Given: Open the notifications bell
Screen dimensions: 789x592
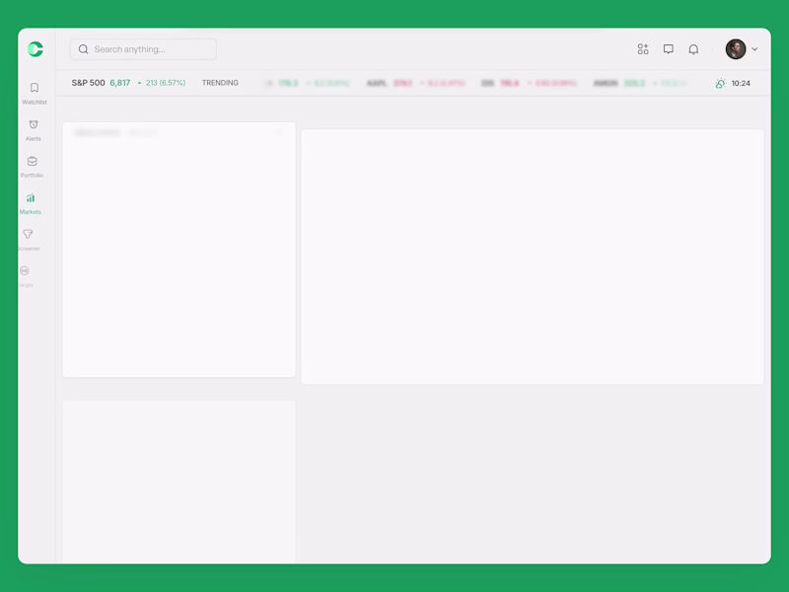Looking at the screenshot, I should pyautogui.click(x=693, y=49).
